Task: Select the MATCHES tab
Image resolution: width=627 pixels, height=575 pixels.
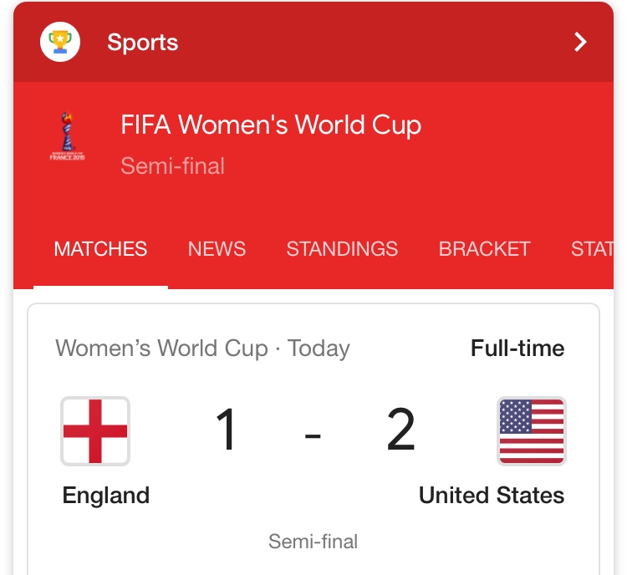Action: pyautogui.click(x=100, y=249)
